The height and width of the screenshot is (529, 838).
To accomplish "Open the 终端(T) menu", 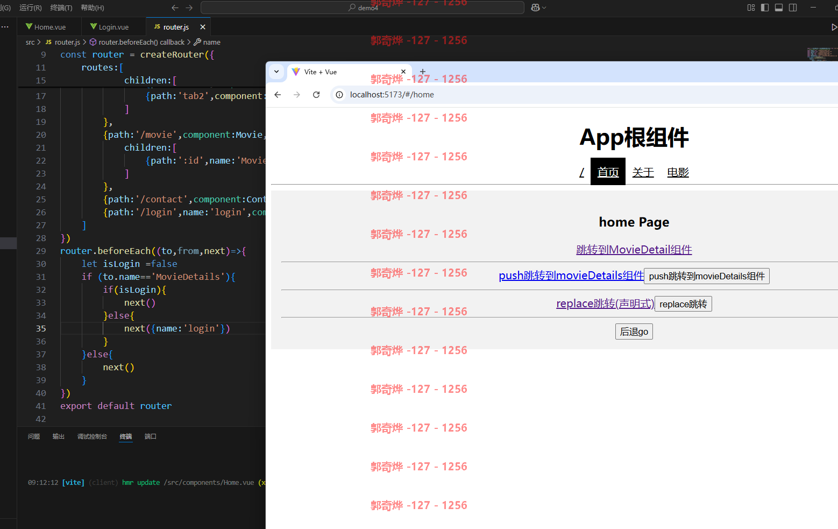I will click(61, 8).
